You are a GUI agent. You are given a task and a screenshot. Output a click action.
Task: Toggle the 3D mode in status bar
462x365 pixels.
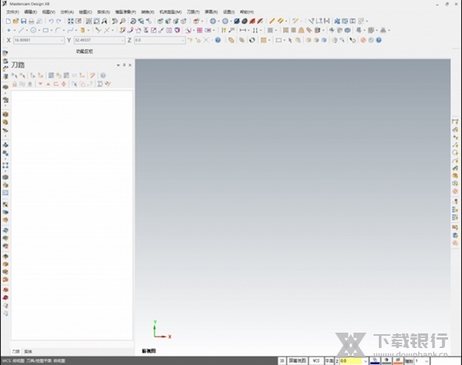283,360
